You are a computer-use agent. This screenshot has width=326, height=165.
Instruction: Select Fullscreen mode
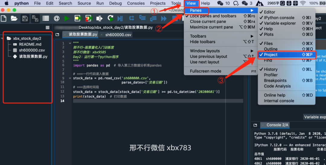pos(221,71)
